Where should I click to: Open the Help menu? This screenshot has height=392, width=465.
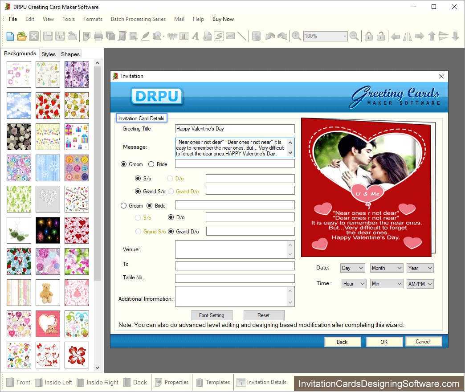click(198, 19)
